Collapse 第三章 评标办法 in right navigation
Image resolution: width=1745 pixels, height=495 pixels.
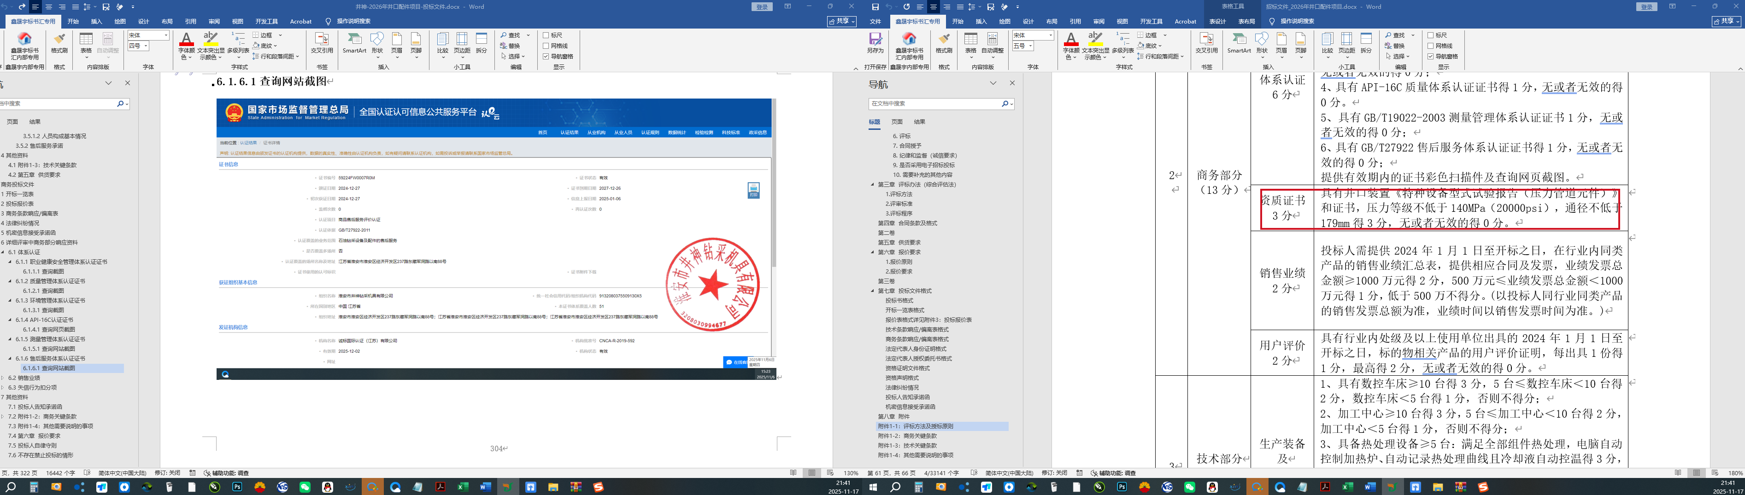coord(873,185)
